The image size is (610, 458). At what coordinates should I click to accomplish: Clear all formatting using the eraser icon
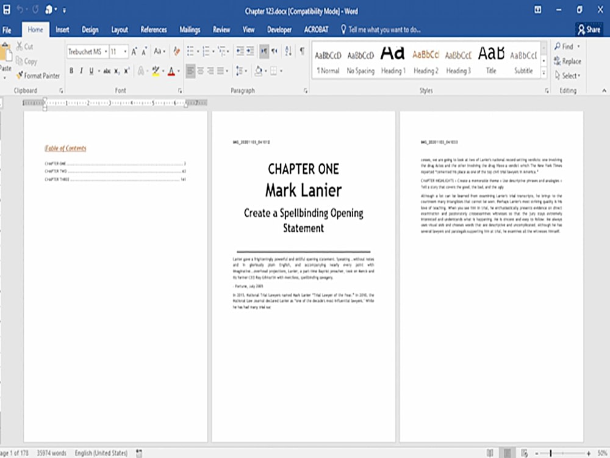177,51
